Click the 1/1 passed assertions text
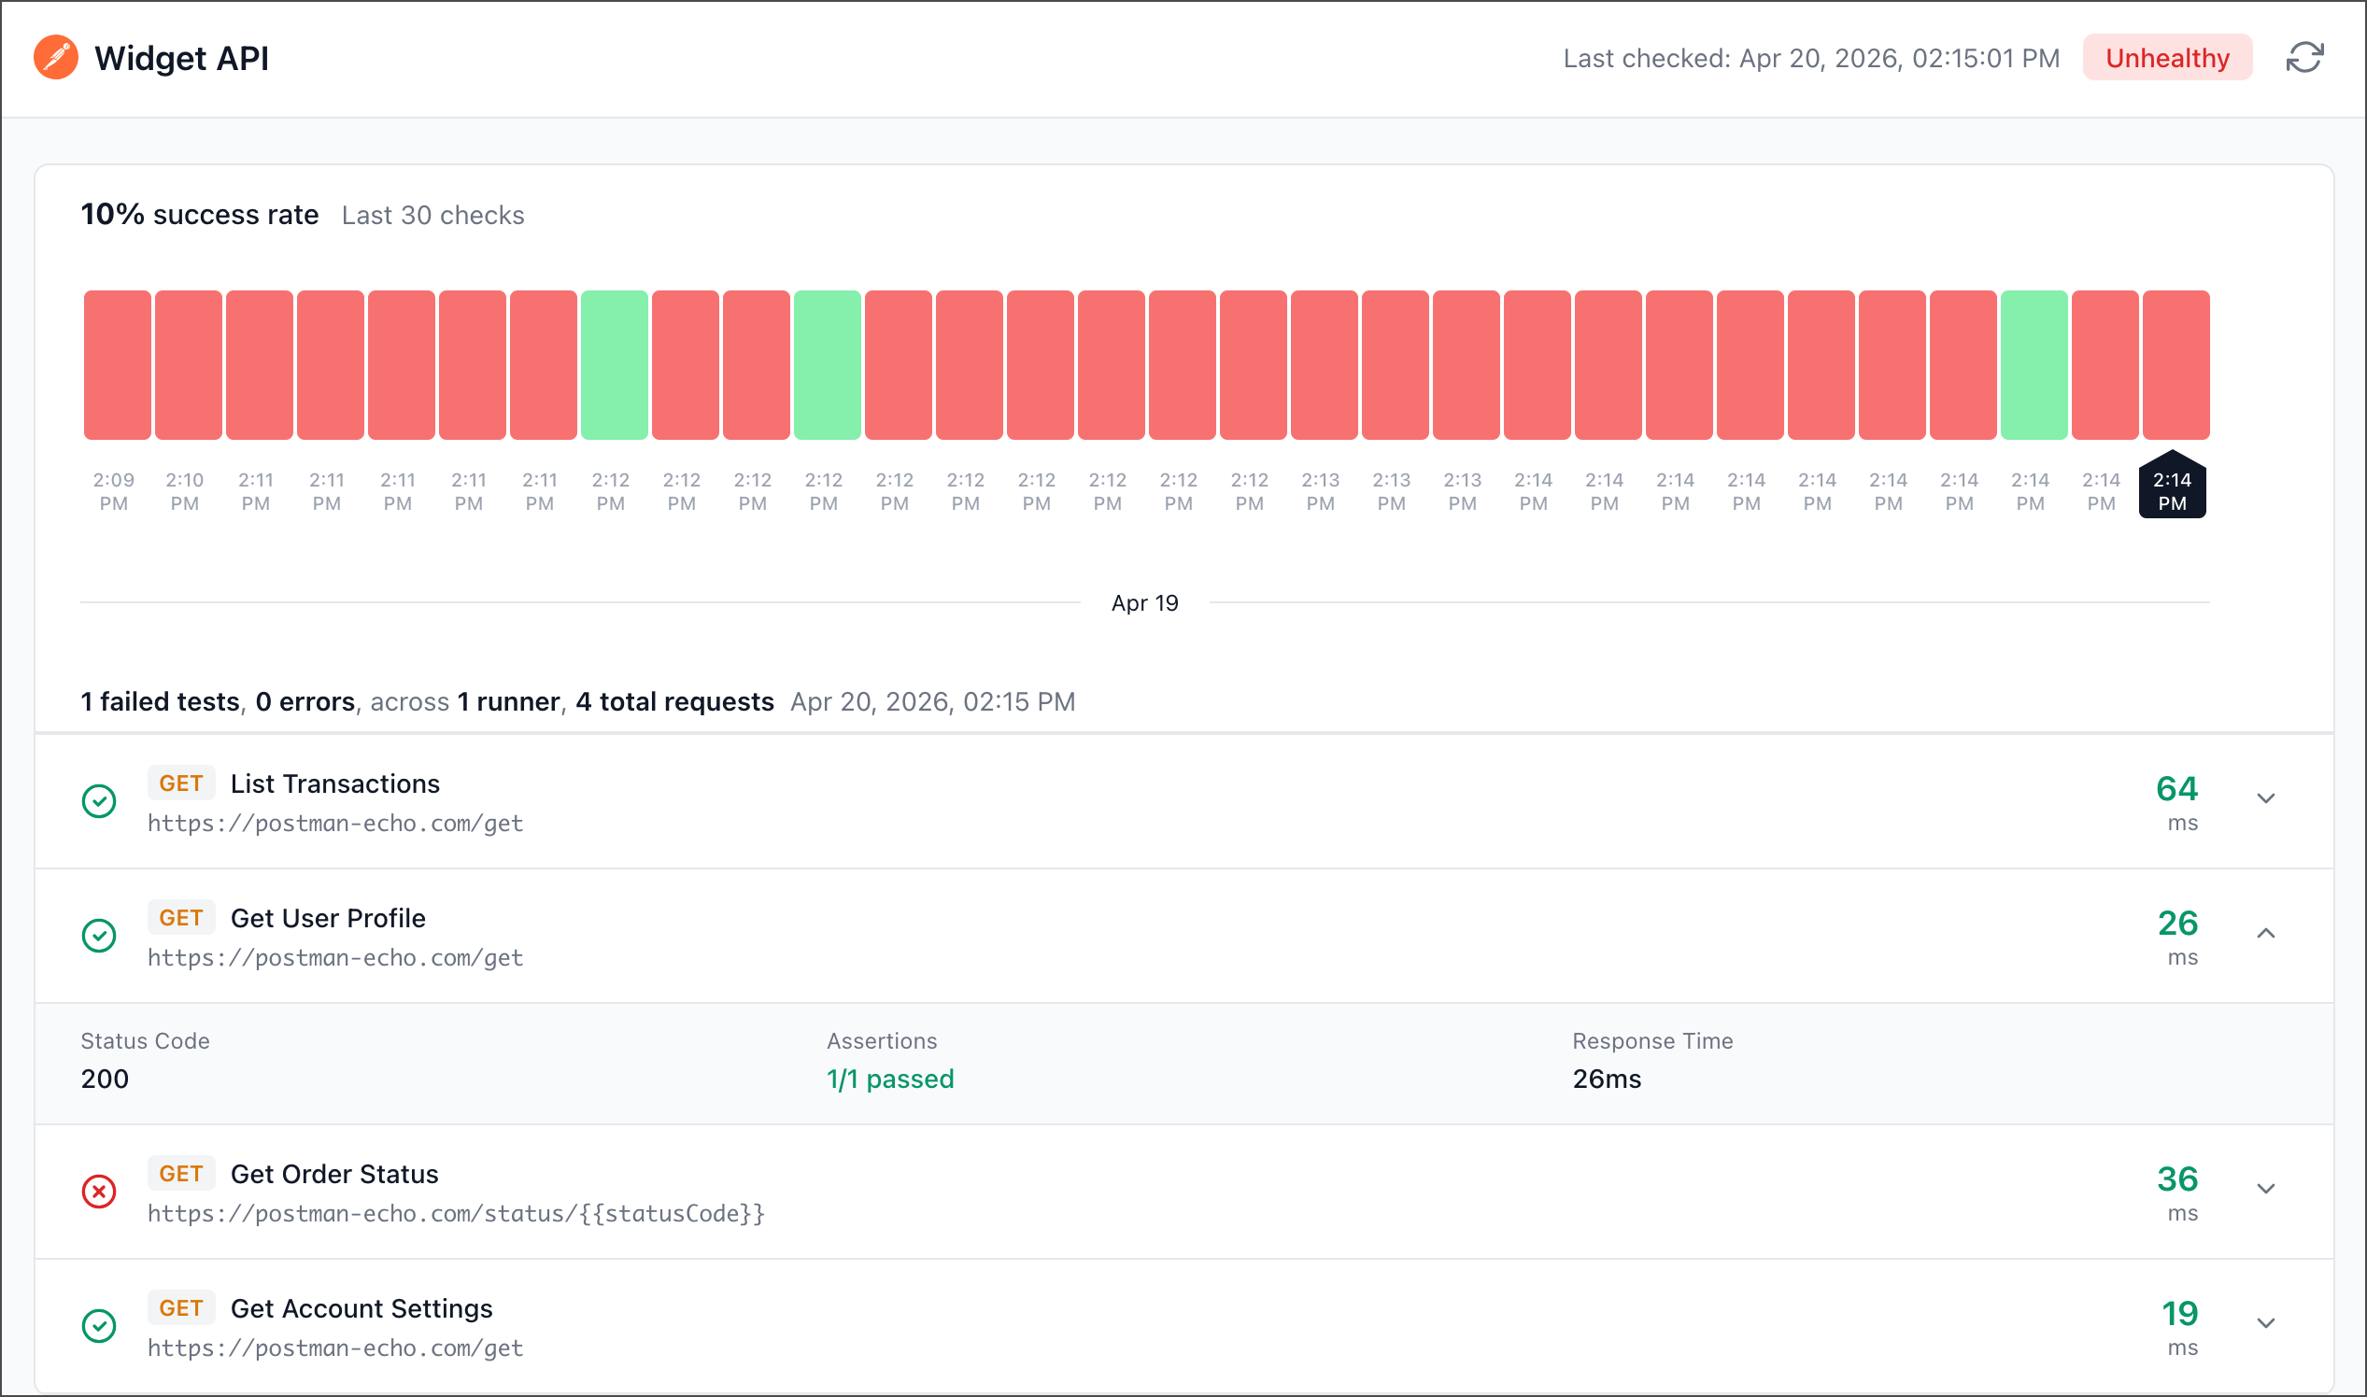 pyautogui.click(x=890, y=1079)
